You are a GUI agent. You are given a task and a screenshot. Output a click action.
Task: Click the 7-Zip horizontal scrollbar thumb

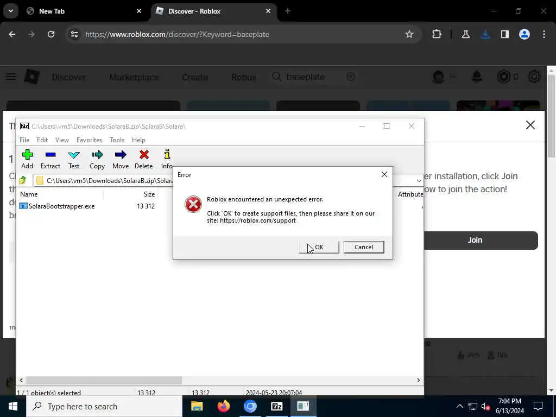[x=104, y=380]
